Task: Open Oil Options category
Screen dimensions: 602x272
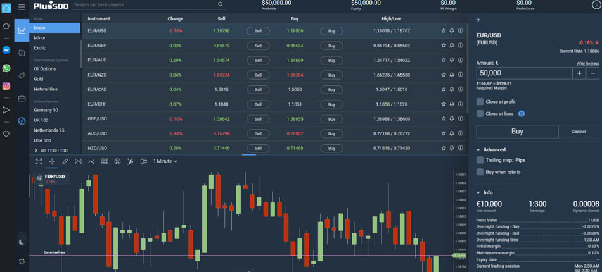Action: coord(45,69)
